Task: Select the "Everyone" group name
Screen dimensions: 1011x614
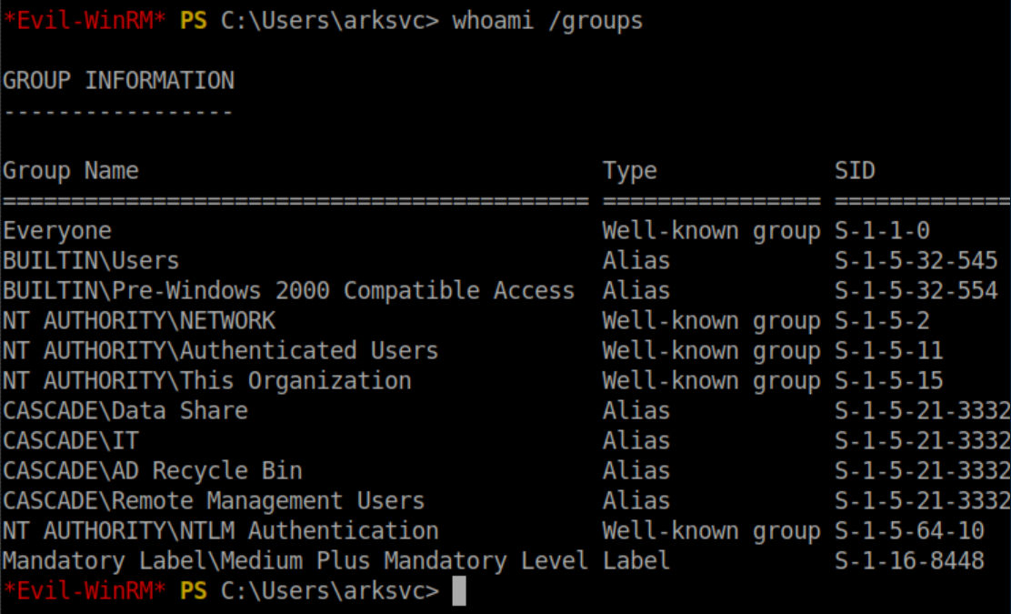Action: [57, 231]
